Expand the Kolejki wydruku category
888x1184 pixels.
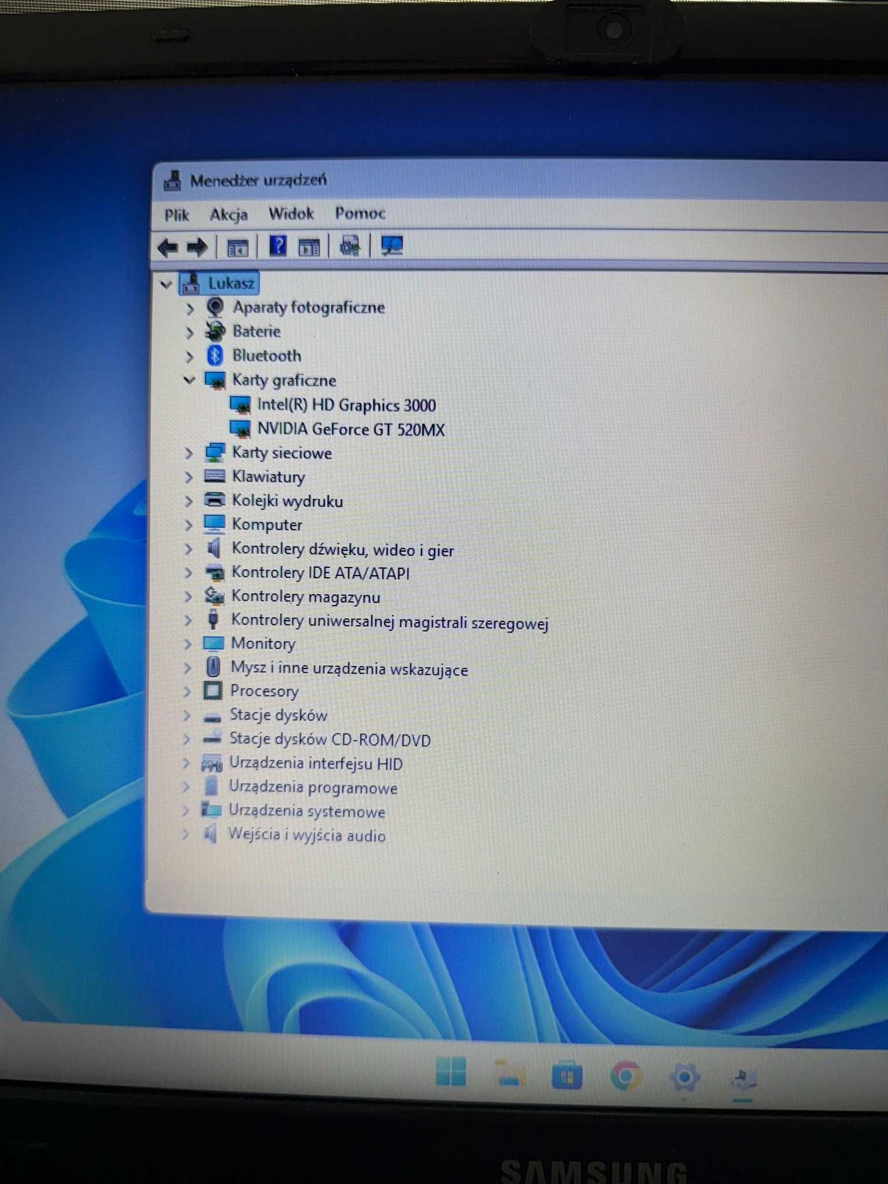click(x=188, y=501)
